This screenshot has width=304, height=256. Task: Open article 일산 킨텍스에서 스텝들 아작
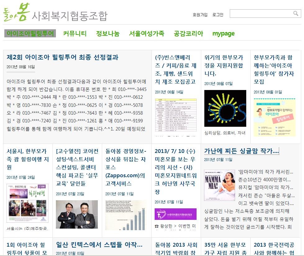[99, 245]
